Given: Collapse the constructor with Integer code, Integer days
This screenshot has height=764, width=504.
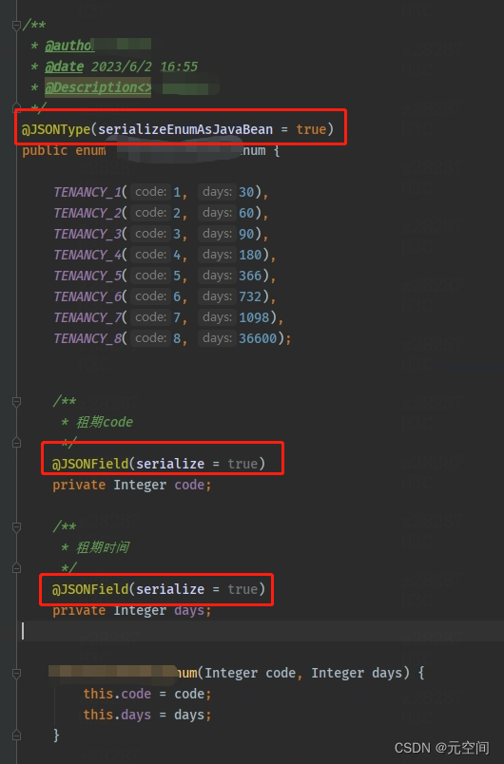Looking at the screenshot, I should (x=16, y=673).
